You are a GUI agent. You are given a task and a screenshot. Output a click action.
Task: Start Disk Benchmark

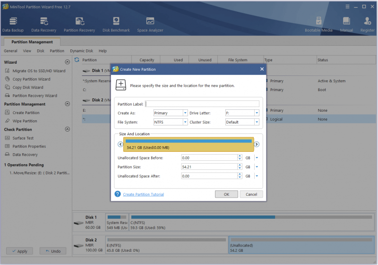[116, 25]
